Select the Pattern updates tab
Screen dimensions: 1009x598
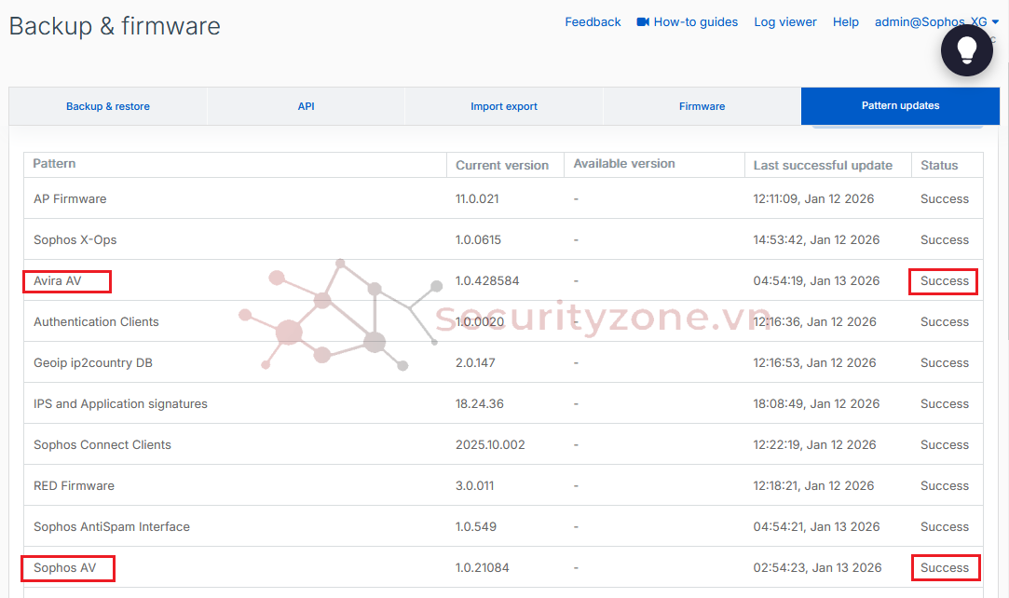pos(900,106)
